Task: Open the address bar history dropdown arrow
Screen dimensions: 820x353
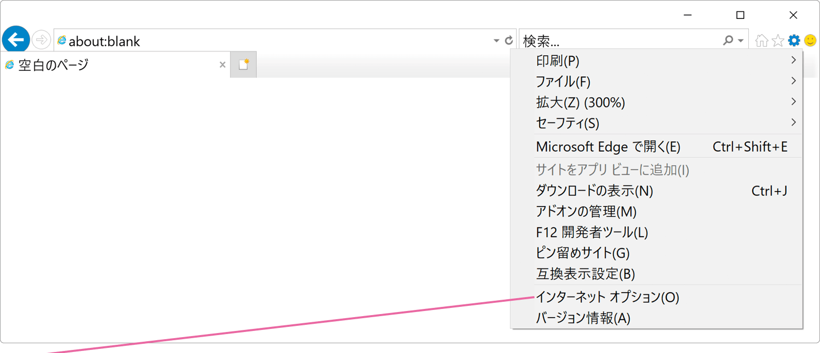Action: 496,40
